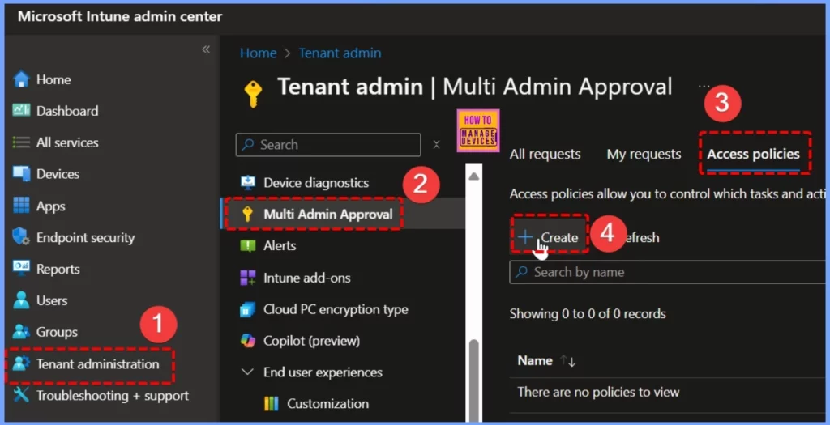The width and height of the screenshot is (830, 425).
Task: Click the Copilot (preview) icon
Action: pos(248,341)
